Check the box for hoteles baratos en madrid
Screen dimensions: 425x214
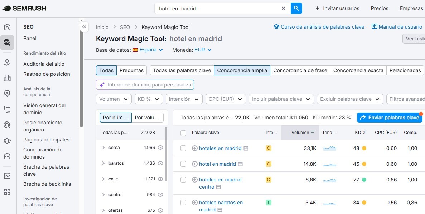pos(183,202)
